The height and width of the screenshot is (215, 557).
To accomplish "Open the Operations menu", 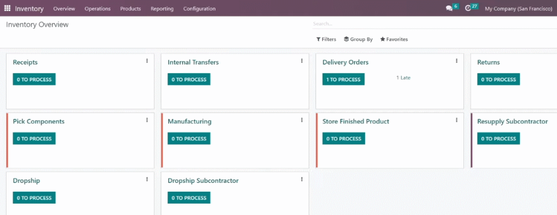I will pos(98,9).
